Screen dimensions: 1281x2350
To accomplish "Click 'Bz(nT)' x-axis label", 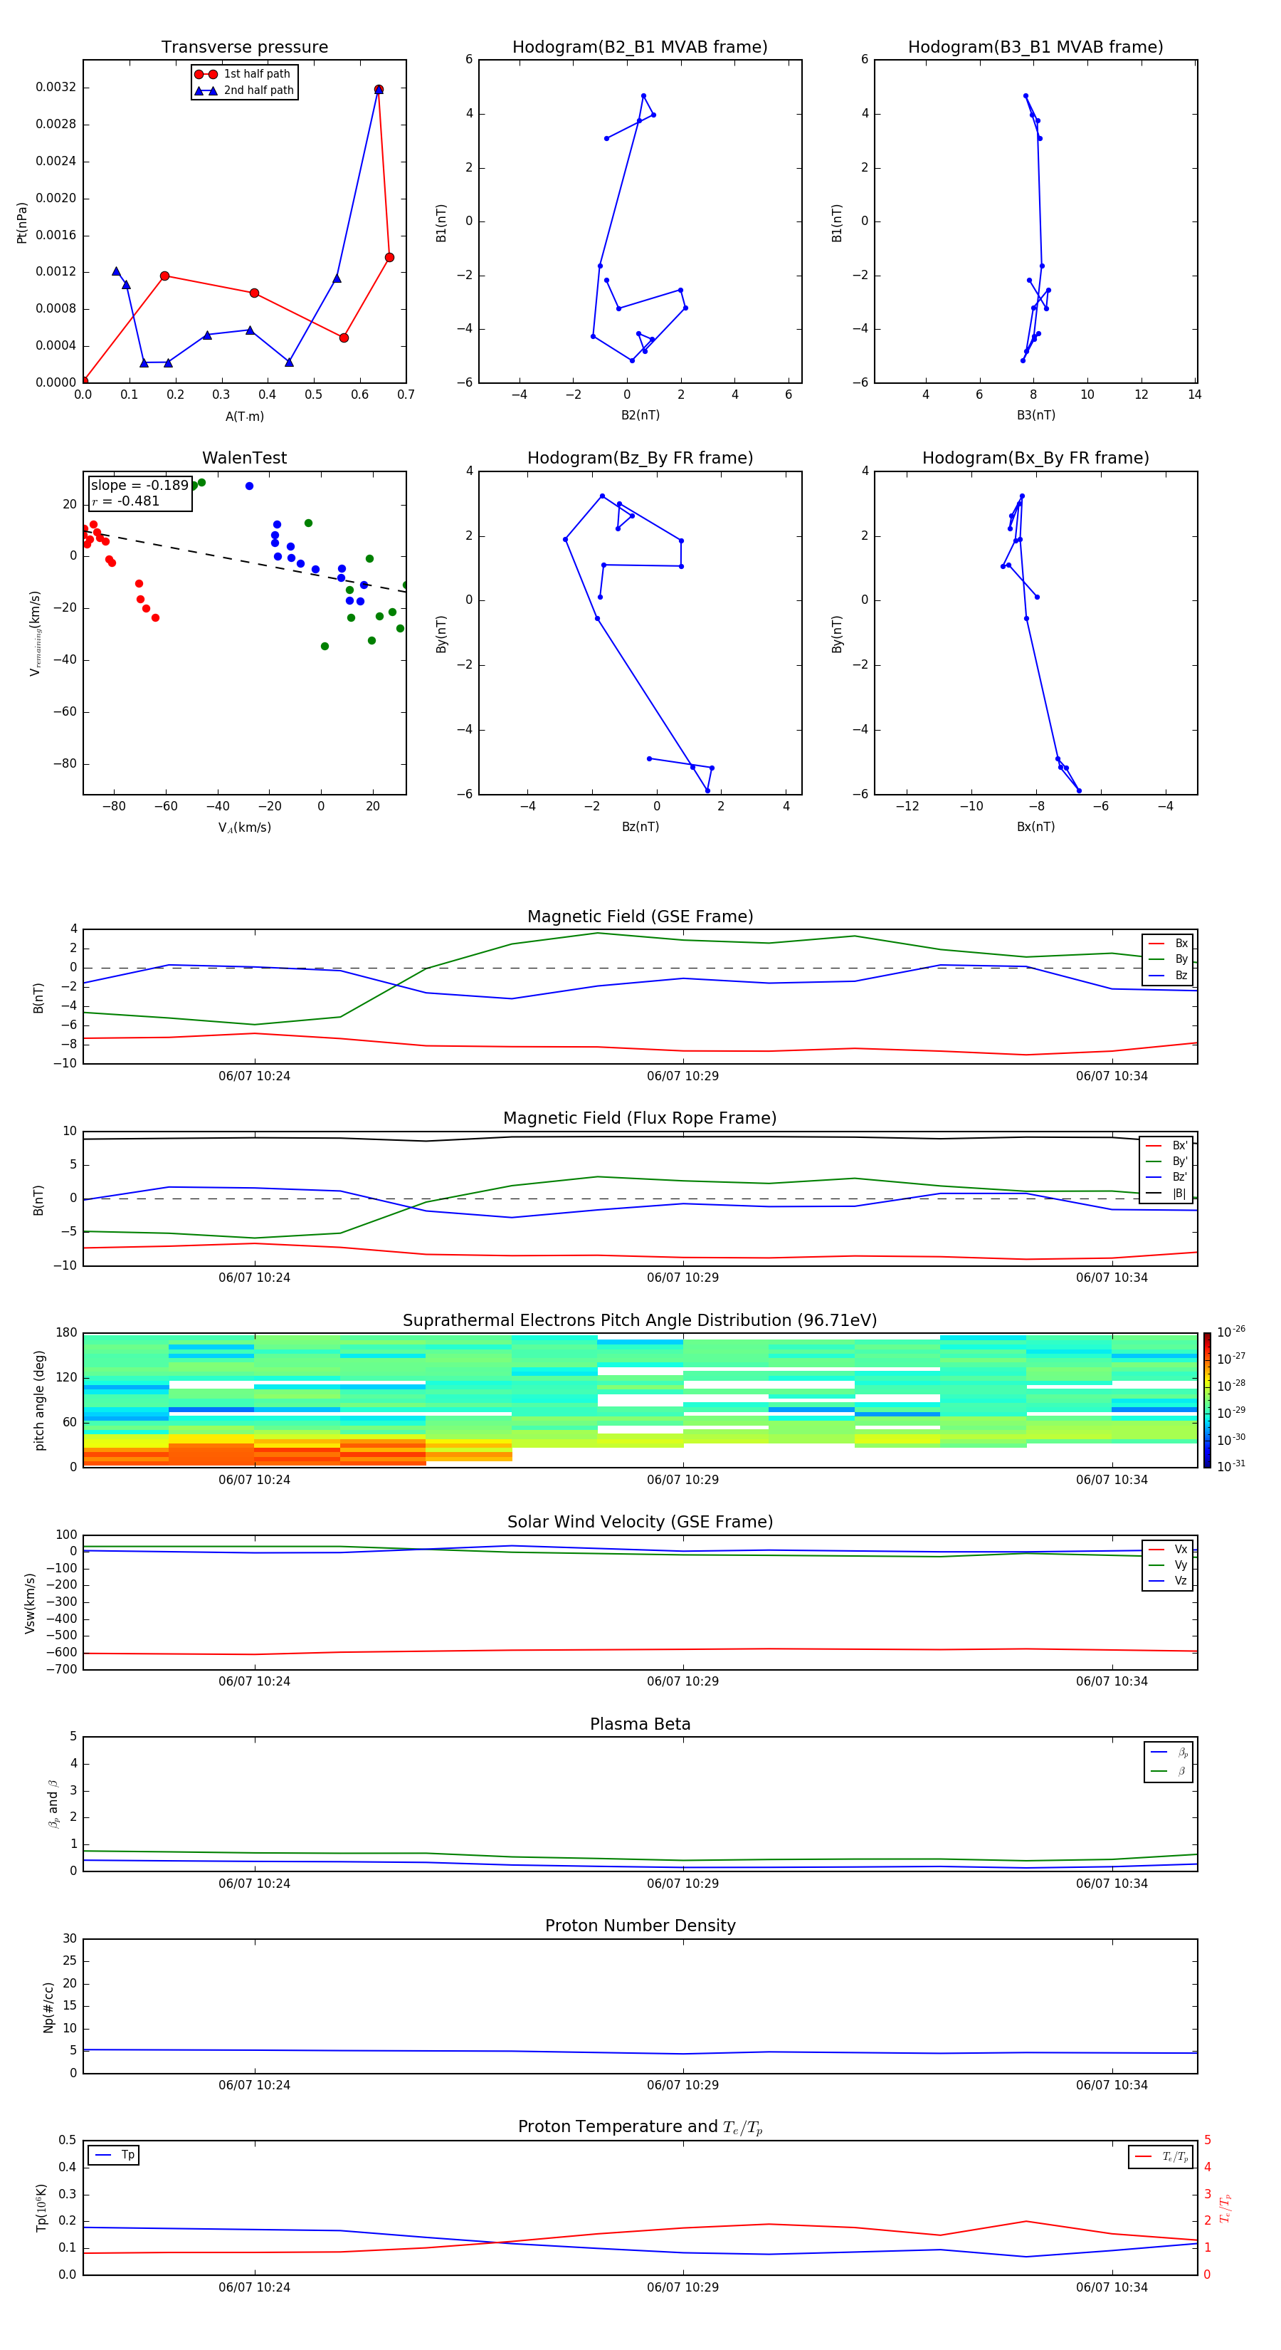I will click(x=640, y=827).
